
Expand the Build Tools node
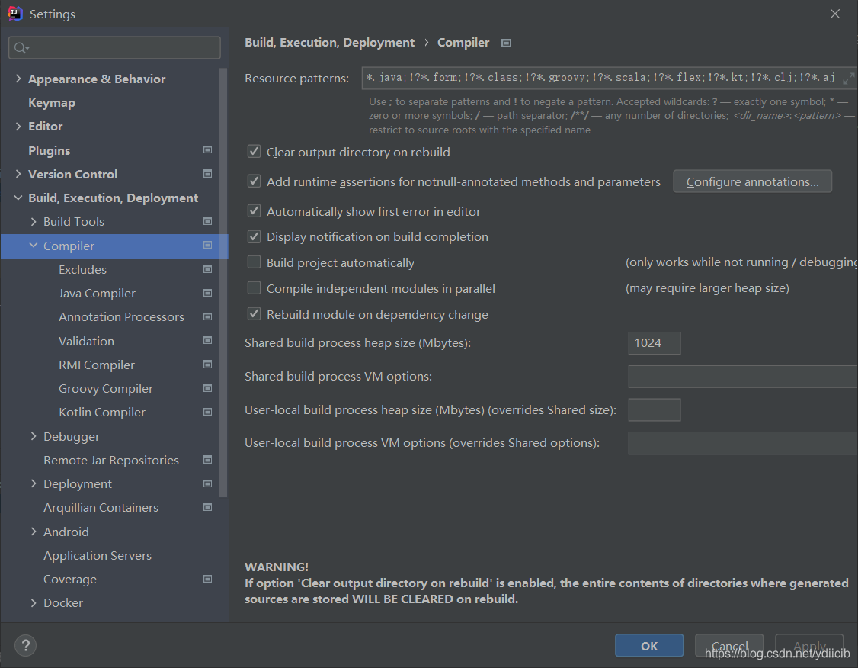point(34,221)
